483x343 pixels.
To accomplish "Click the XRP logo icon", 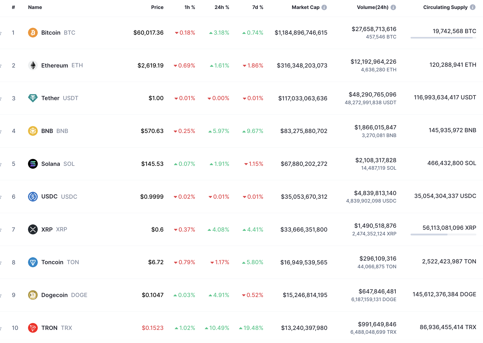I will [33, 230].
